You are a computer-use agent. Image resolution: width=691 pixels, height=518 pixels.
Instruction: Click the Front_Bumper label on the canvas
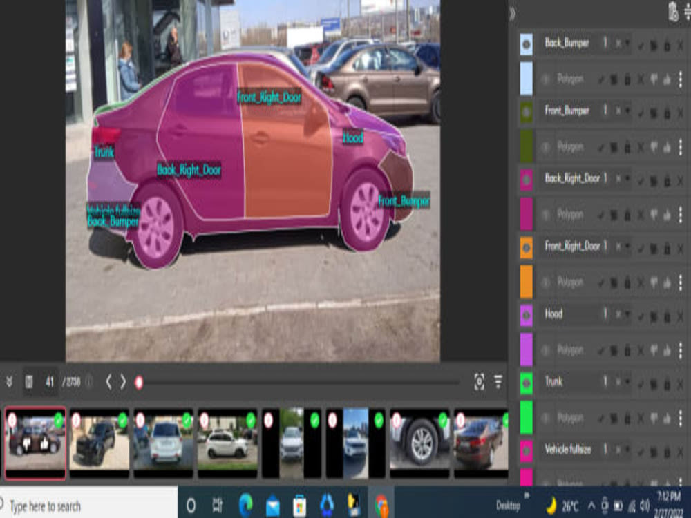404,201
